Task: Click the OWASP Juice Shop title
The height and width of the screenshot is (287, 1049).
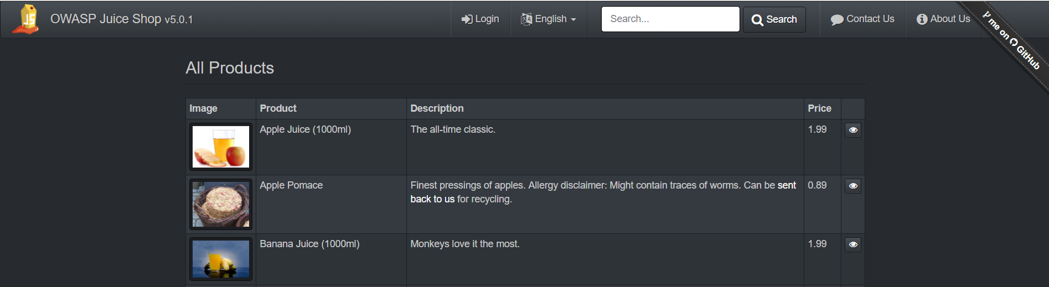Action: [x=121, y=19]
